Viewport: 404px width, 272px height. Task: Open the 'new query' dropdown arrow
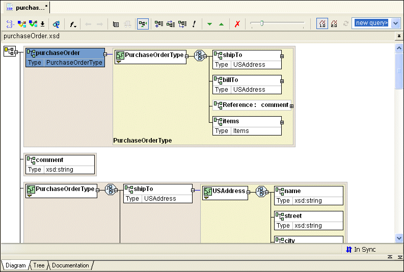[395, 23]
